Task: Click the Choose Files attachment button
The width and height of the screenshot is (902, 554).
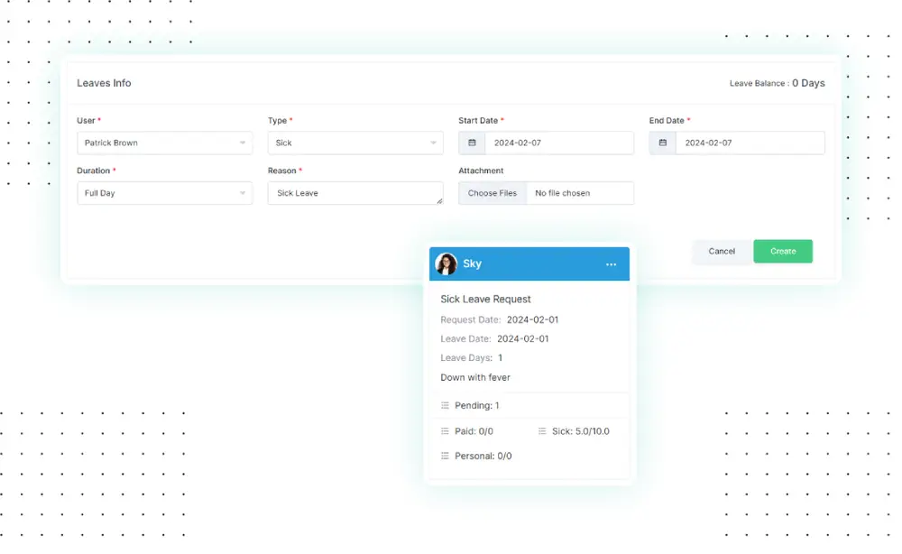Action: pyautogui.click(x=492, y=193)
